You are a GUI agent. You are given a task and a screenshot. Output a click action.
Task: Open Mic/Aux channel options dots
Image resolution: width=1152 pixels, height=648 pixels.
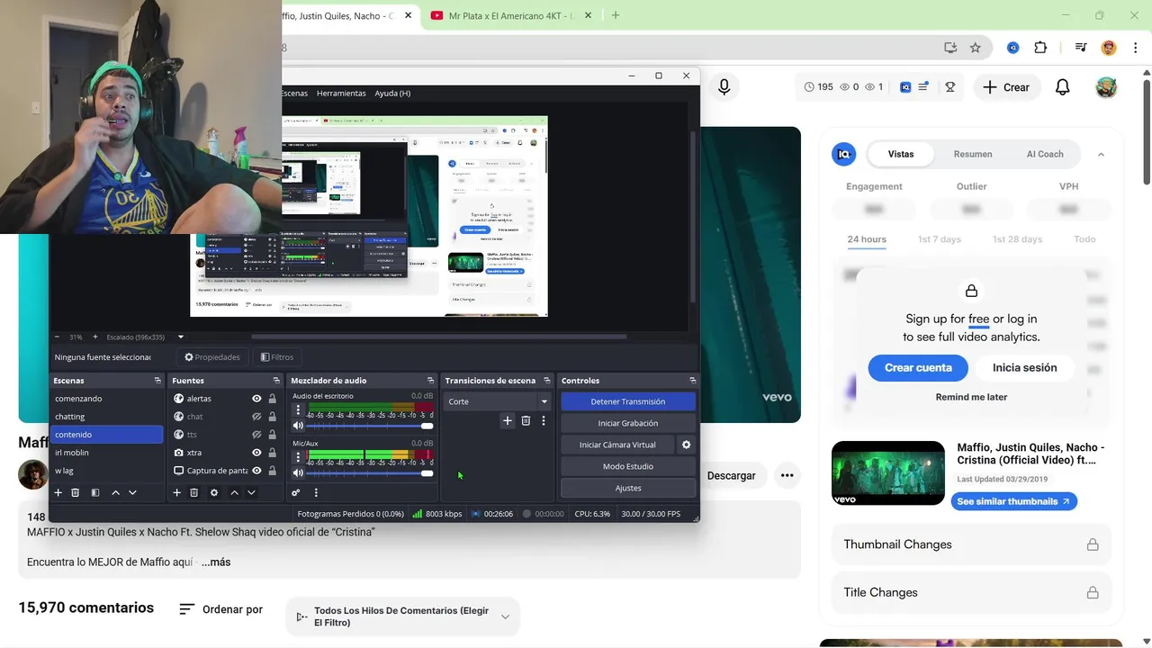click(298, 458)
